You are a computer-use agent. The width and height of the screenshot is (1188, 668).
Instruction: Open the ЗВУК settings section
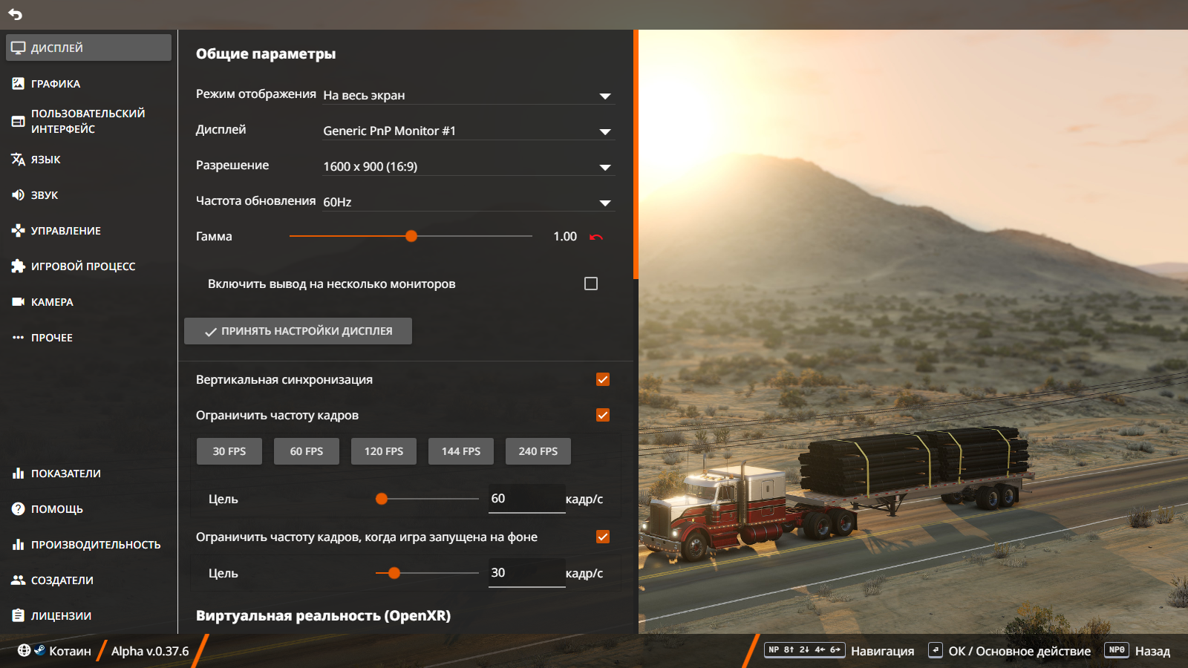tap(88, 194)
